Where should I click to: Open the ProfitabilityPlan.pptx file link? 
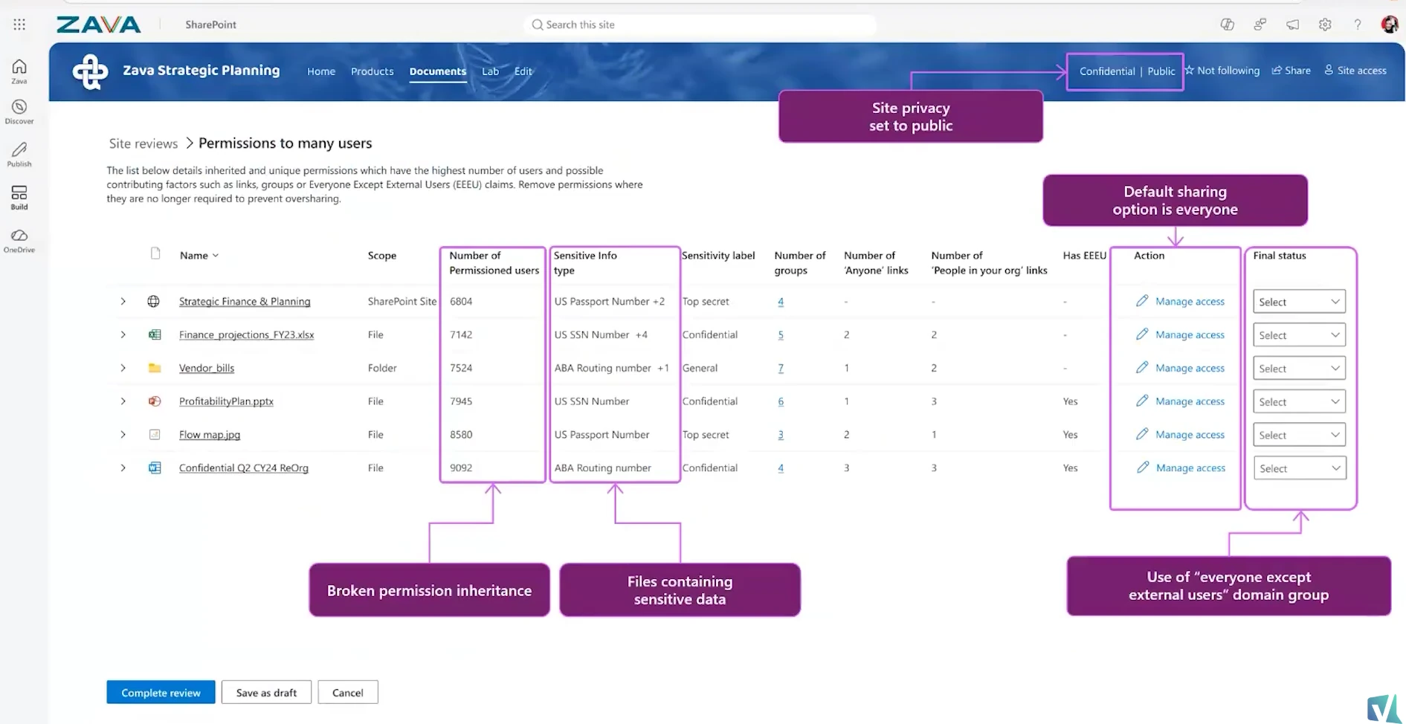pos(226,401)
